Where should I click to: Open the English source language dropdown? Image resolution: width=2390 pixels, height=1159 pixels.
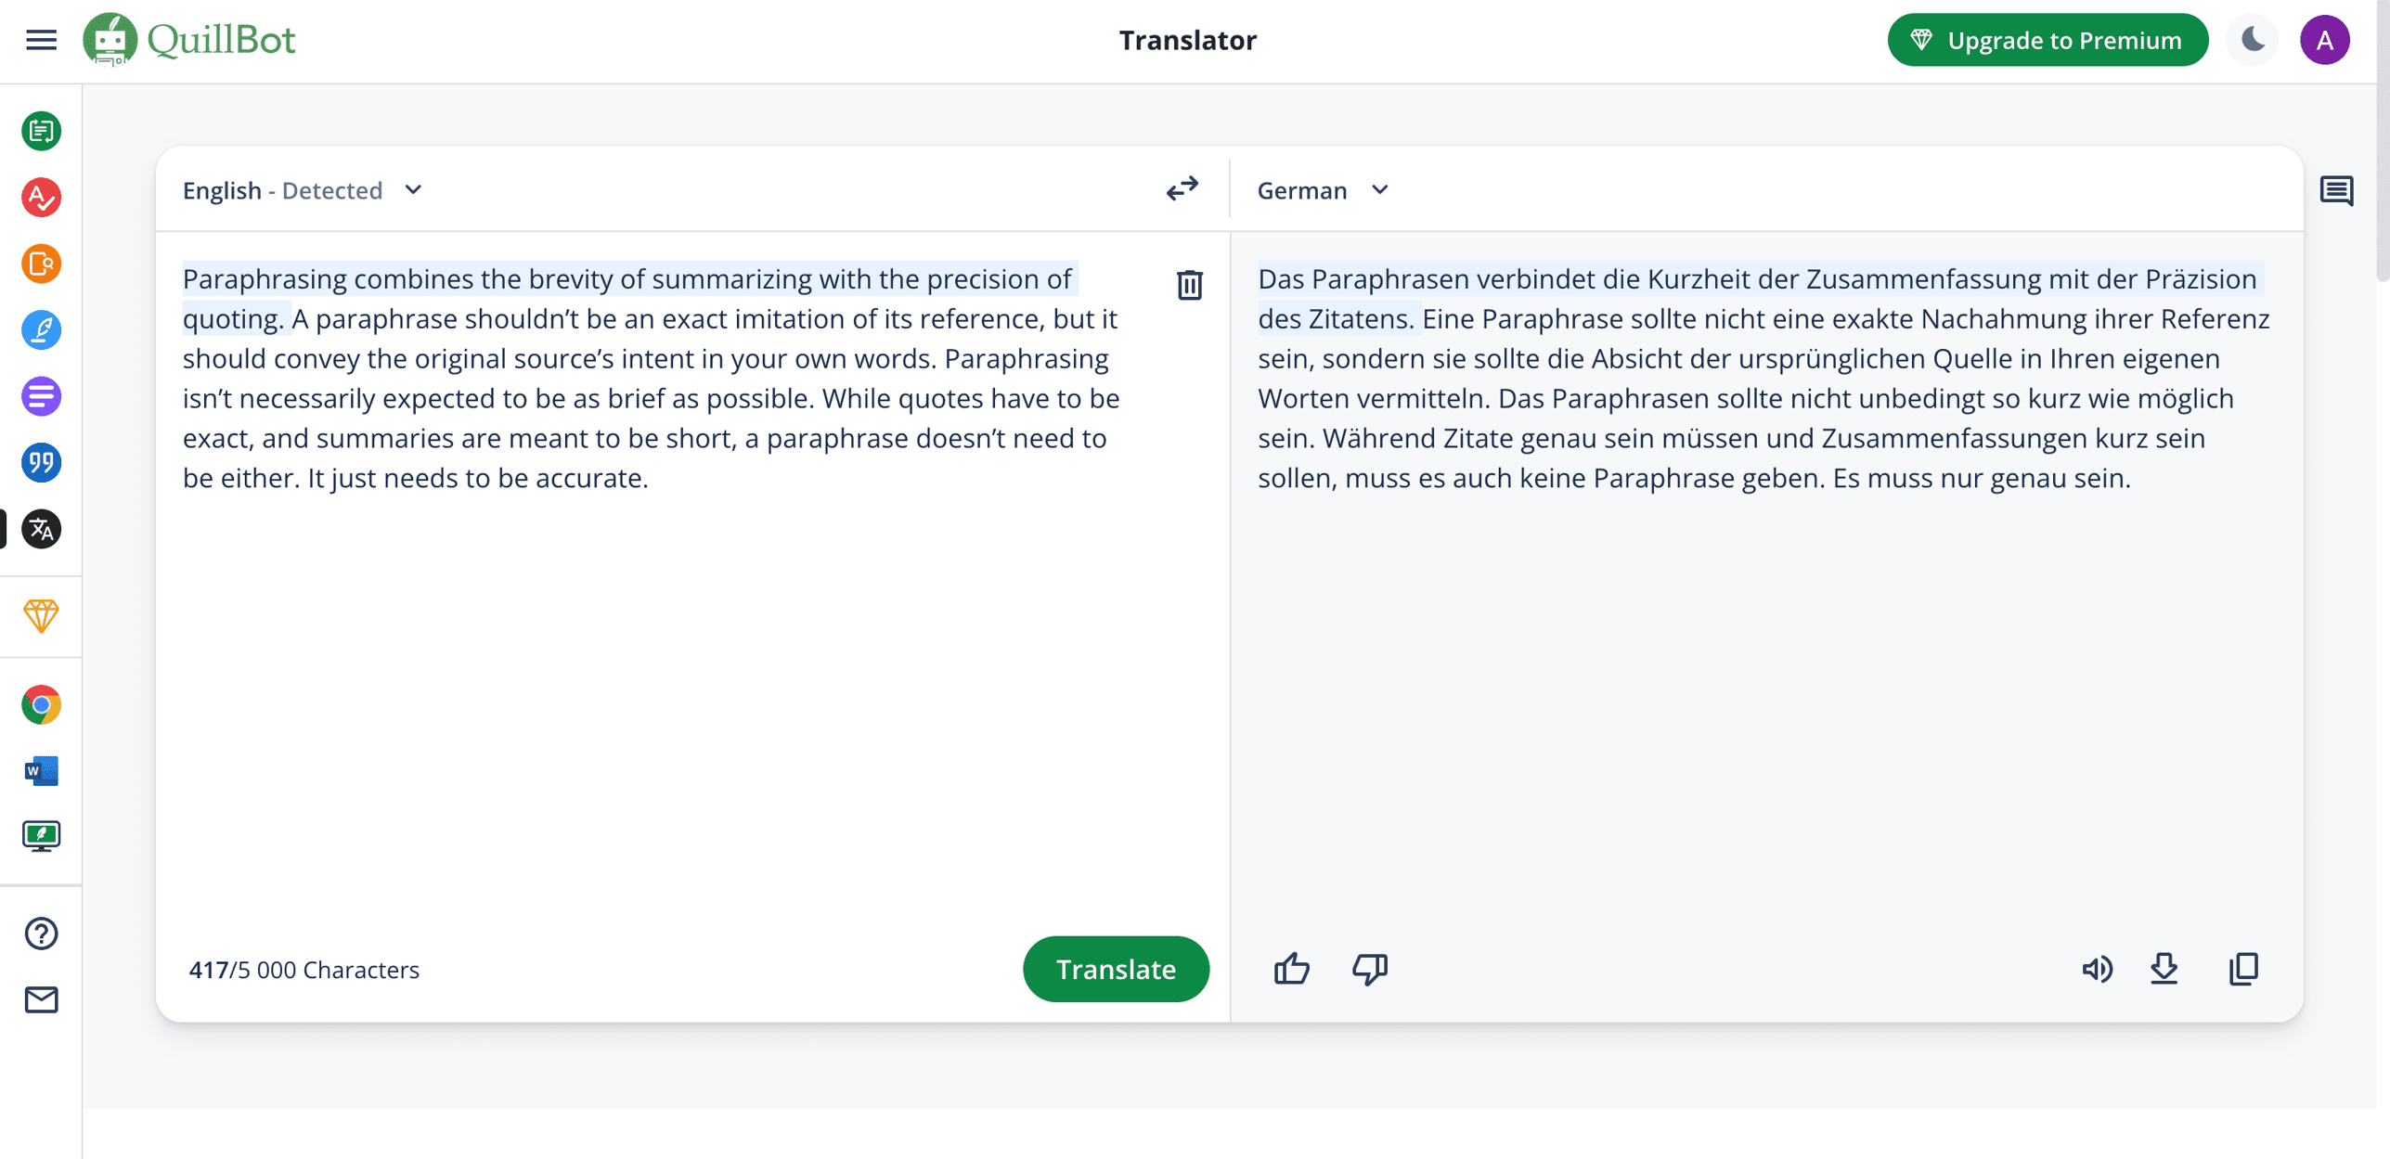click(413, 189)
